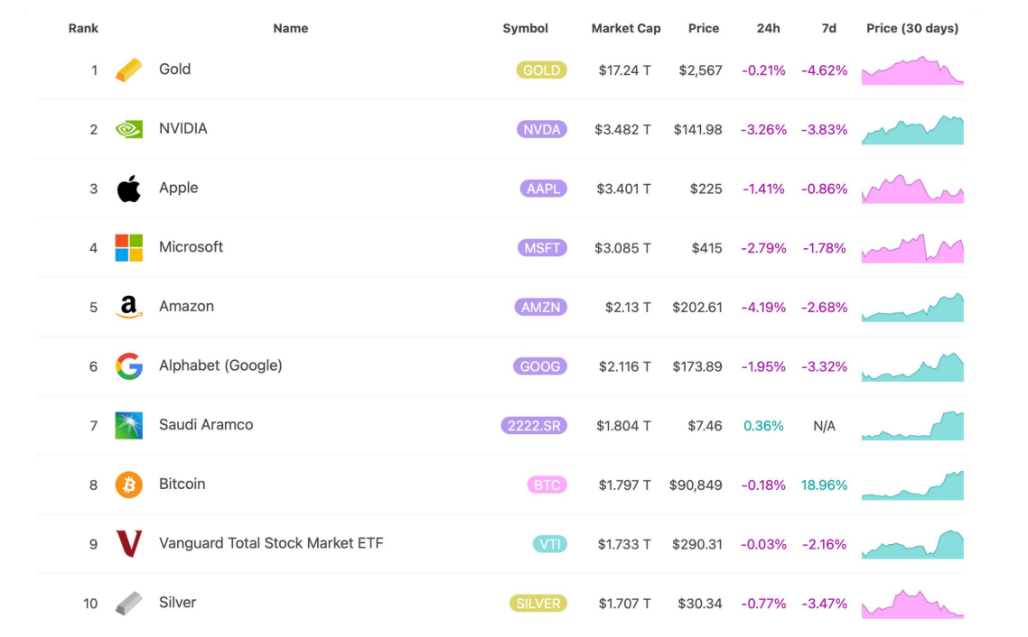1028x637 pixels.
Task: Click the AAPL symbol badge
Action: (543, 189)
